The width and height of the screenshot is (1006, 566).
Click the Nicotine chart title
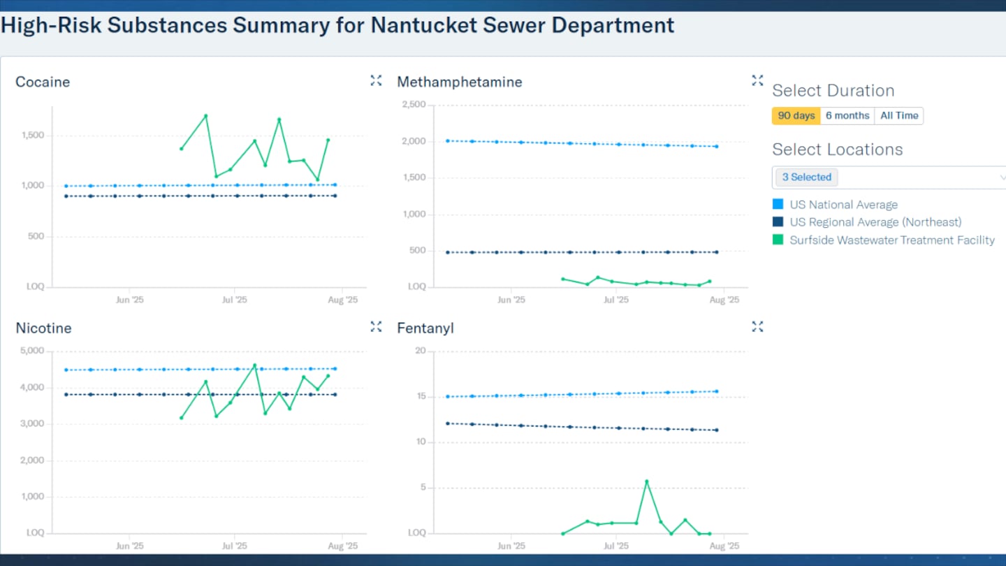(x=43, y=328)
